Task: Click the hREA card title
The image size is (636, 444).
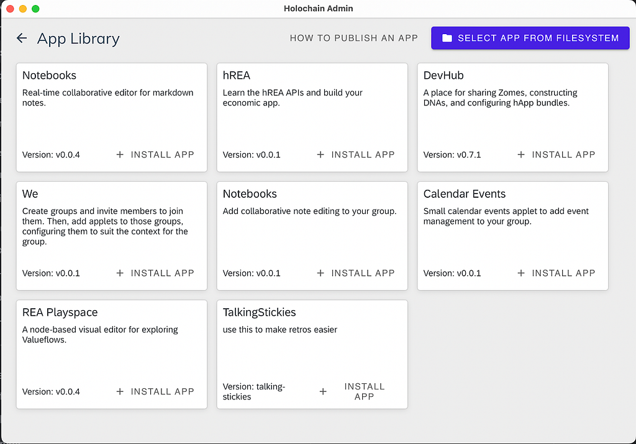Action: click(237, 76)
